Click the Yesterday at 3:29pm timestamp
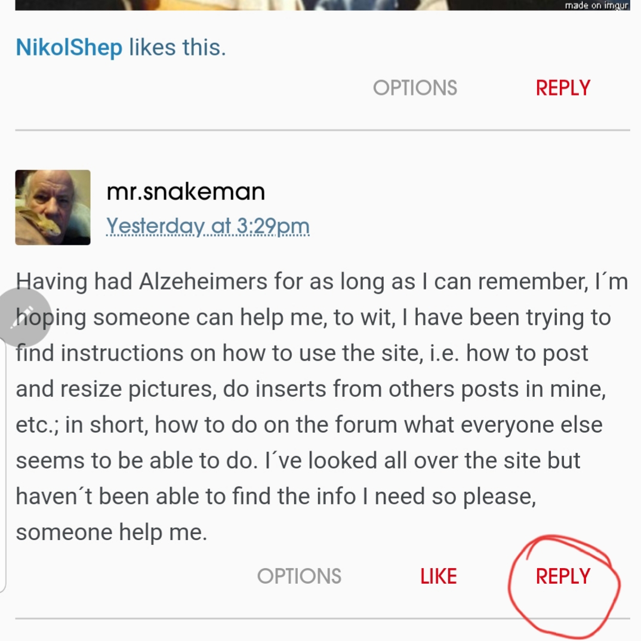The image size is (641, 641). [x=208, y=226]
